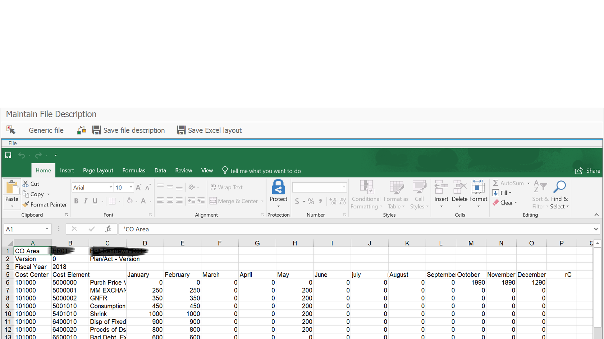Click Tell me what you want to do

(261, 171)
